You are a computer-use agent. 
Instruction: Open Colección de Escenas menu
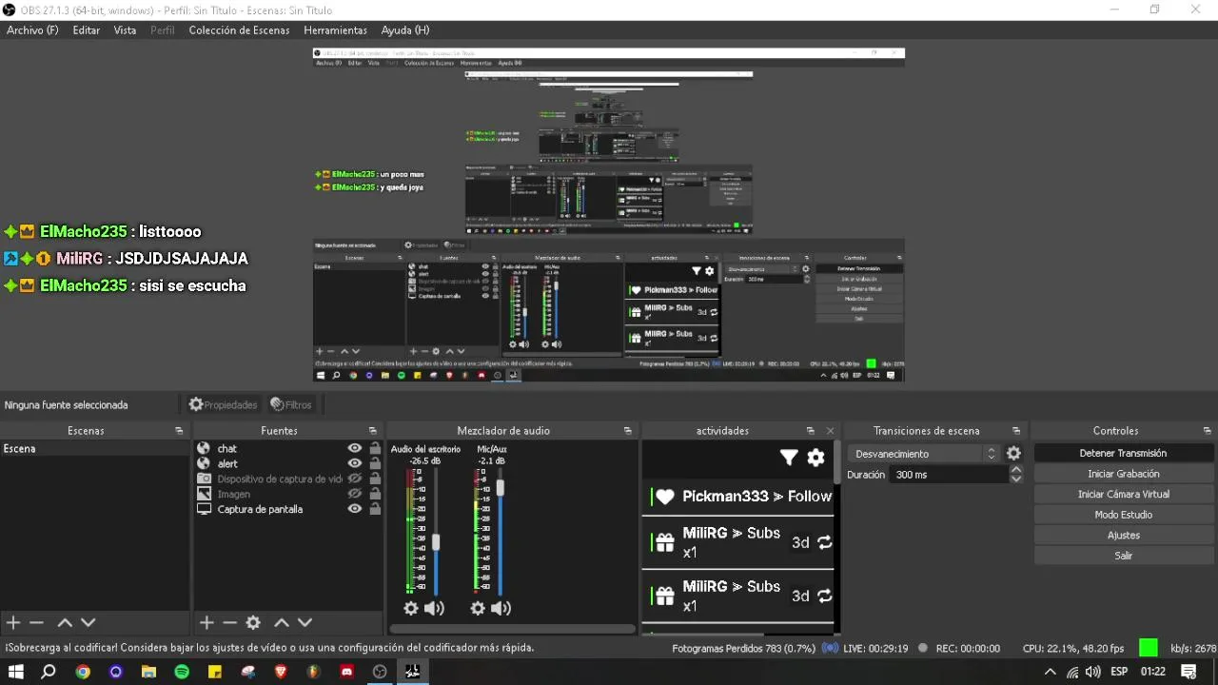pos(239,30)
